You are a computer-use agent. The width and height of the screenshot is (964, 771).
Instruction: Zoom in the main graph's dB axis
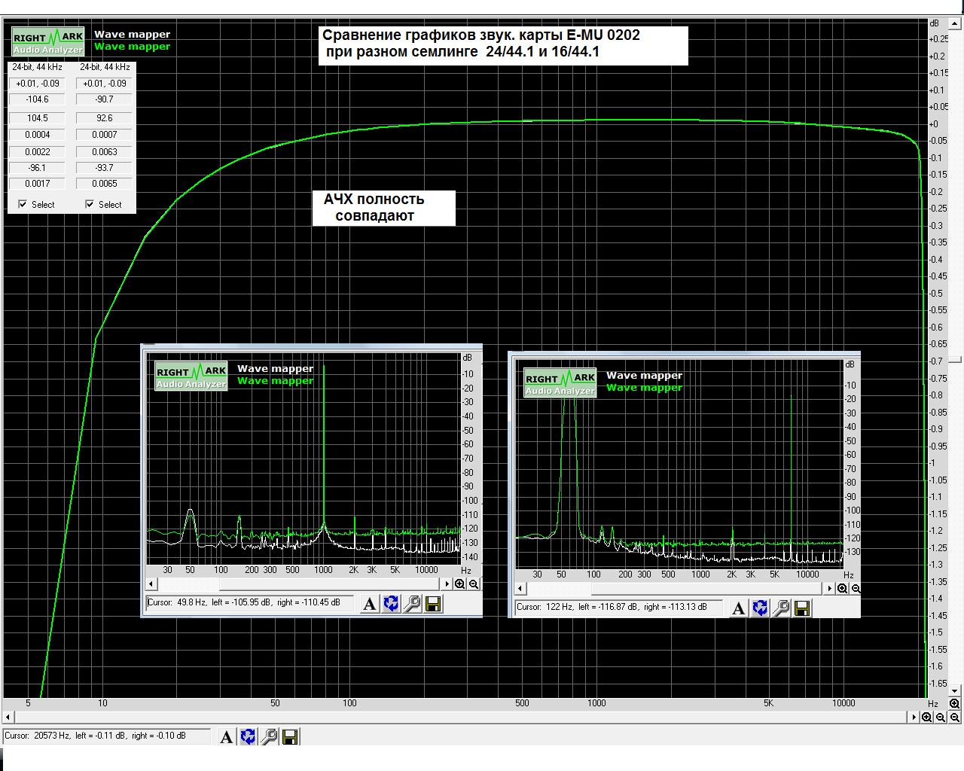955,703
